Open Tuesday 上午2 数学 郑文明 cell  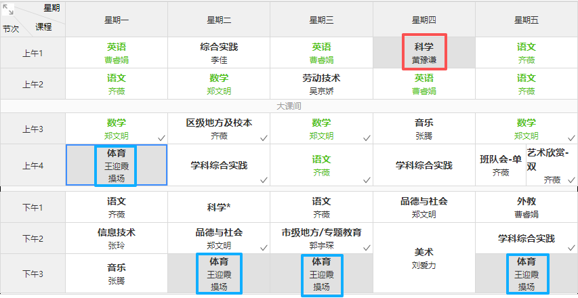[x=219, y=84]
